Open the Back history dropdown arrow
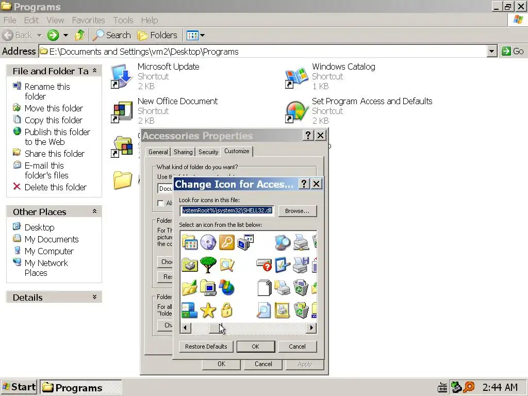 39,36
